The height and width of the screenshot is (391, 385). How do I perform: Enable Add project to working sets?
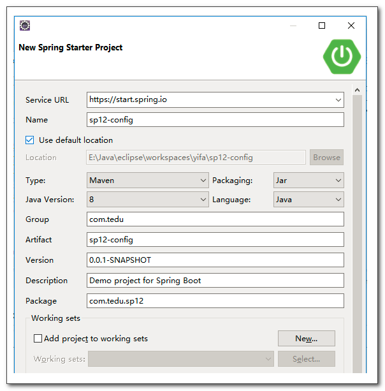pyautogui.click(x=38, y=339)
